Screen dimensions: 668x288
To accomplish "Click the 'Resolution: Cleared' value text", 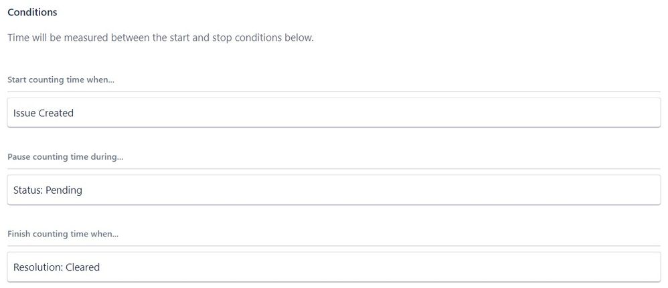I will [x=56, y=267].
